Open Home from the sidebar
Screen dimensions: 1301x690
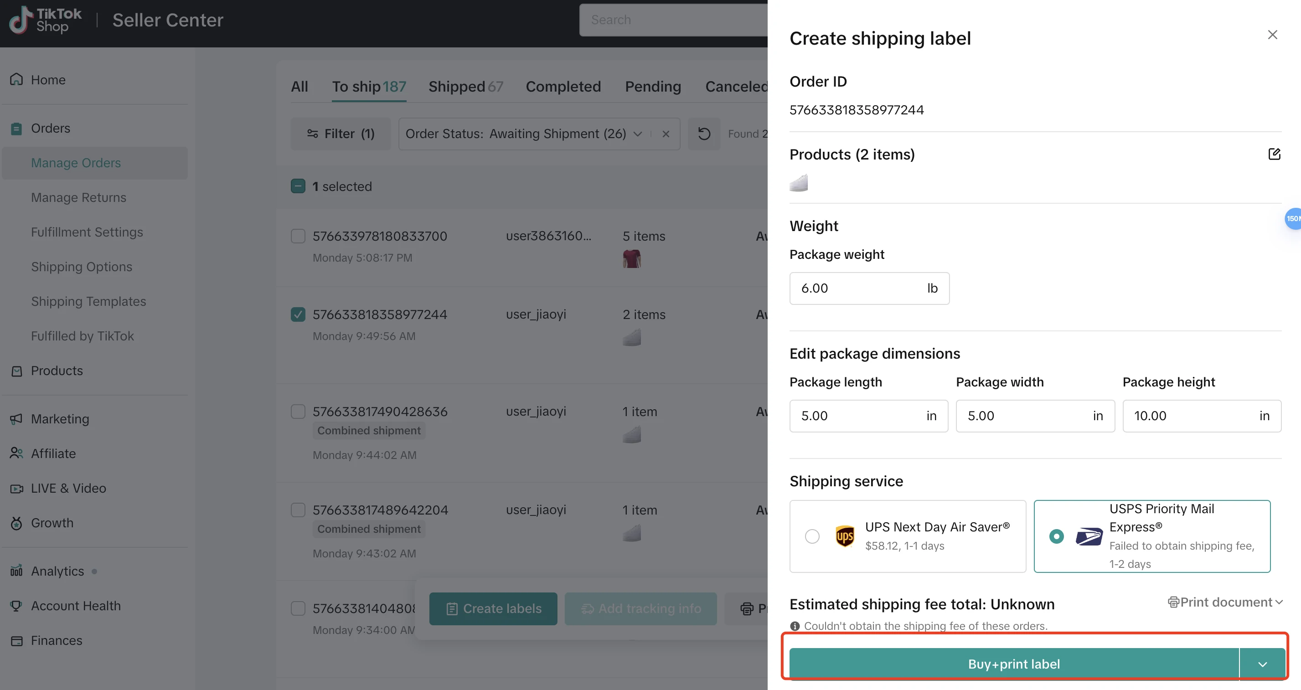(x=48, y=80)
